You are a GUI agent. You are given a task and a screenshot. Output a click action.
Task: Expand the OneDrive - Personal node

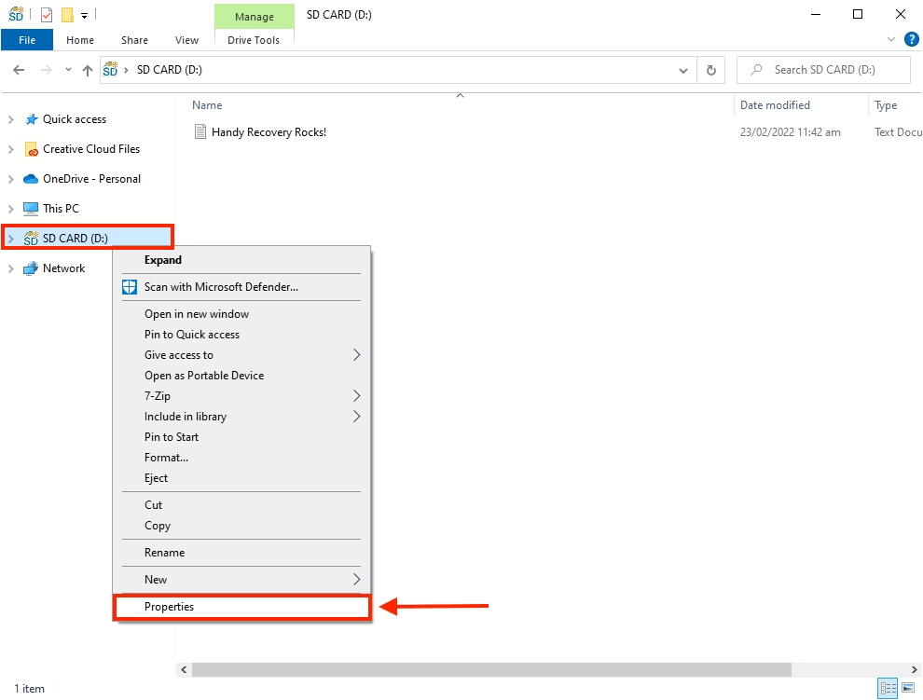tap(10, 179)
